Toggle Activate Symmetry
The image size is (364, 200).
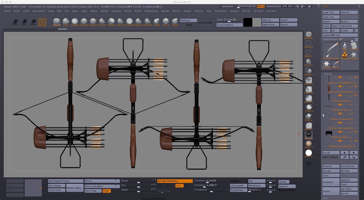[175, 181]
